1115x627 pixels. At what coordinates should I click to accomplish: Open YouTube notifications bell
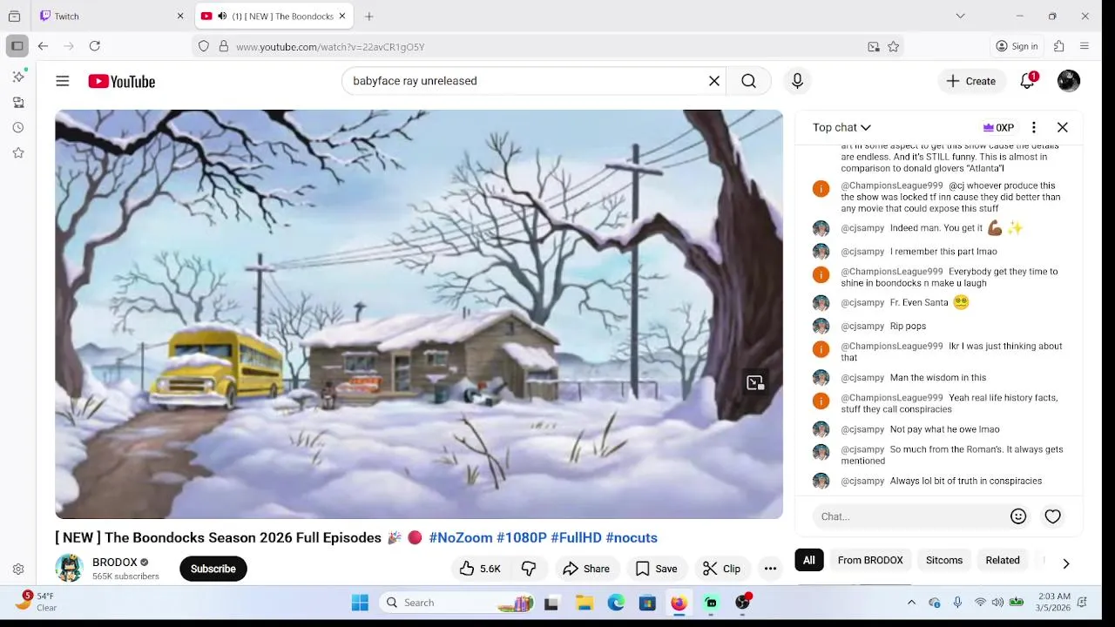point(1028,81)
